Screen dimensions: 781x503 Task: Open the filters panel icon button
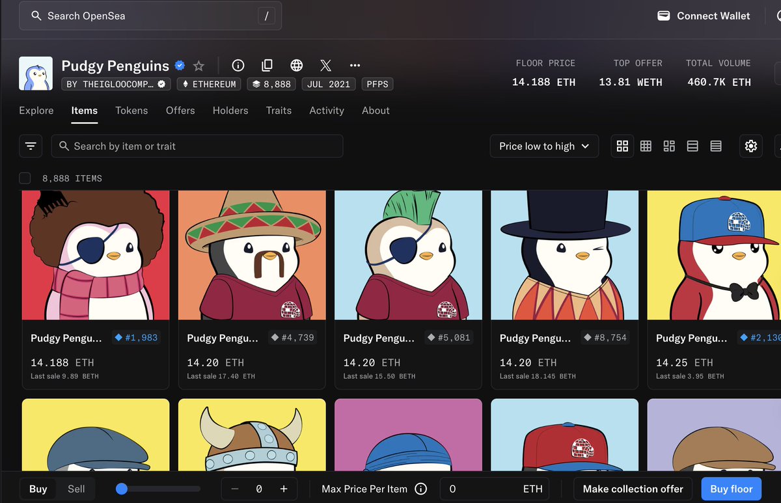(x=31, y=146)
